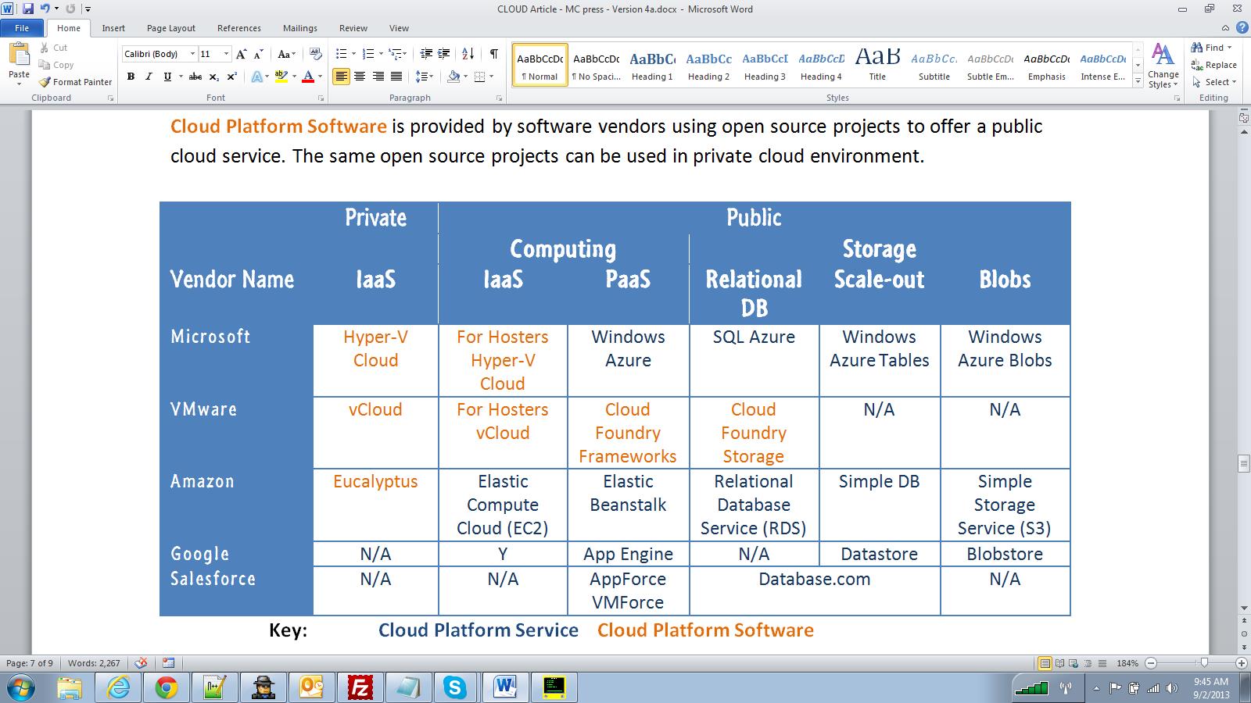Switch to the Review tab
Image resolution: width=1251 pixels, height=703 pixels.
coord(353,28)
